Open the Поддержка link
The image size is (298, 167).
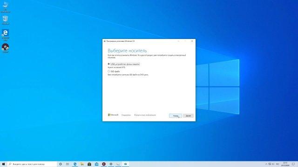pos(126,115)
